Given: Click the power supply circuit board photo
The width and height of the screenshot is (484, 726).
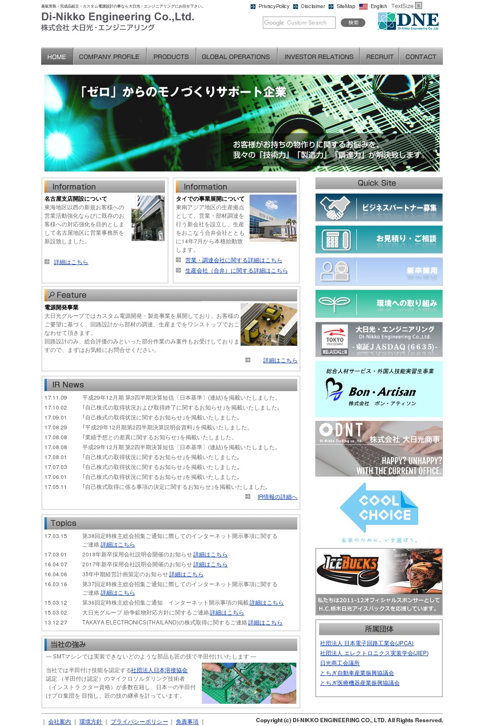Looking at the screenshot, I should (269, 325).
